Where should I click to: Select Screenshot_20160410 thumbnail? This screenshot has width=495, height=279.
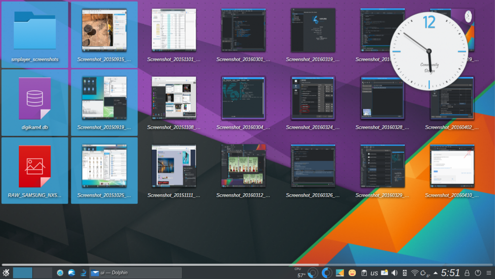coord(452,166)
